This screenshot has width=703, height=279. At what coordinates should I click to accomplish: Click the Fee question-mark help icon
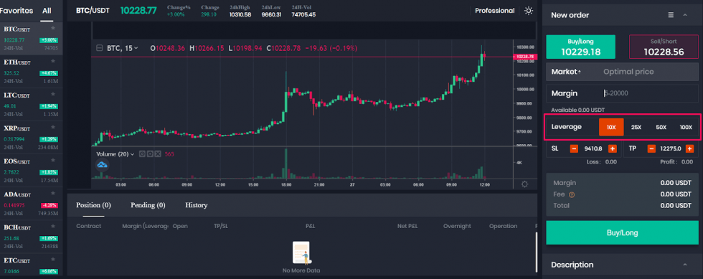click(572, 194)
